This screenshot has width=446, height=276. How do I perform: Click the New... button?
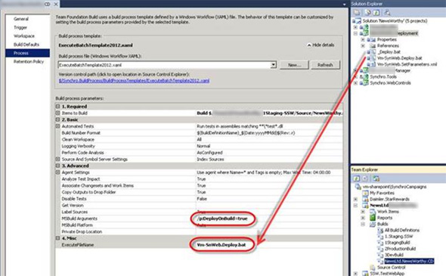click(294, 65)
